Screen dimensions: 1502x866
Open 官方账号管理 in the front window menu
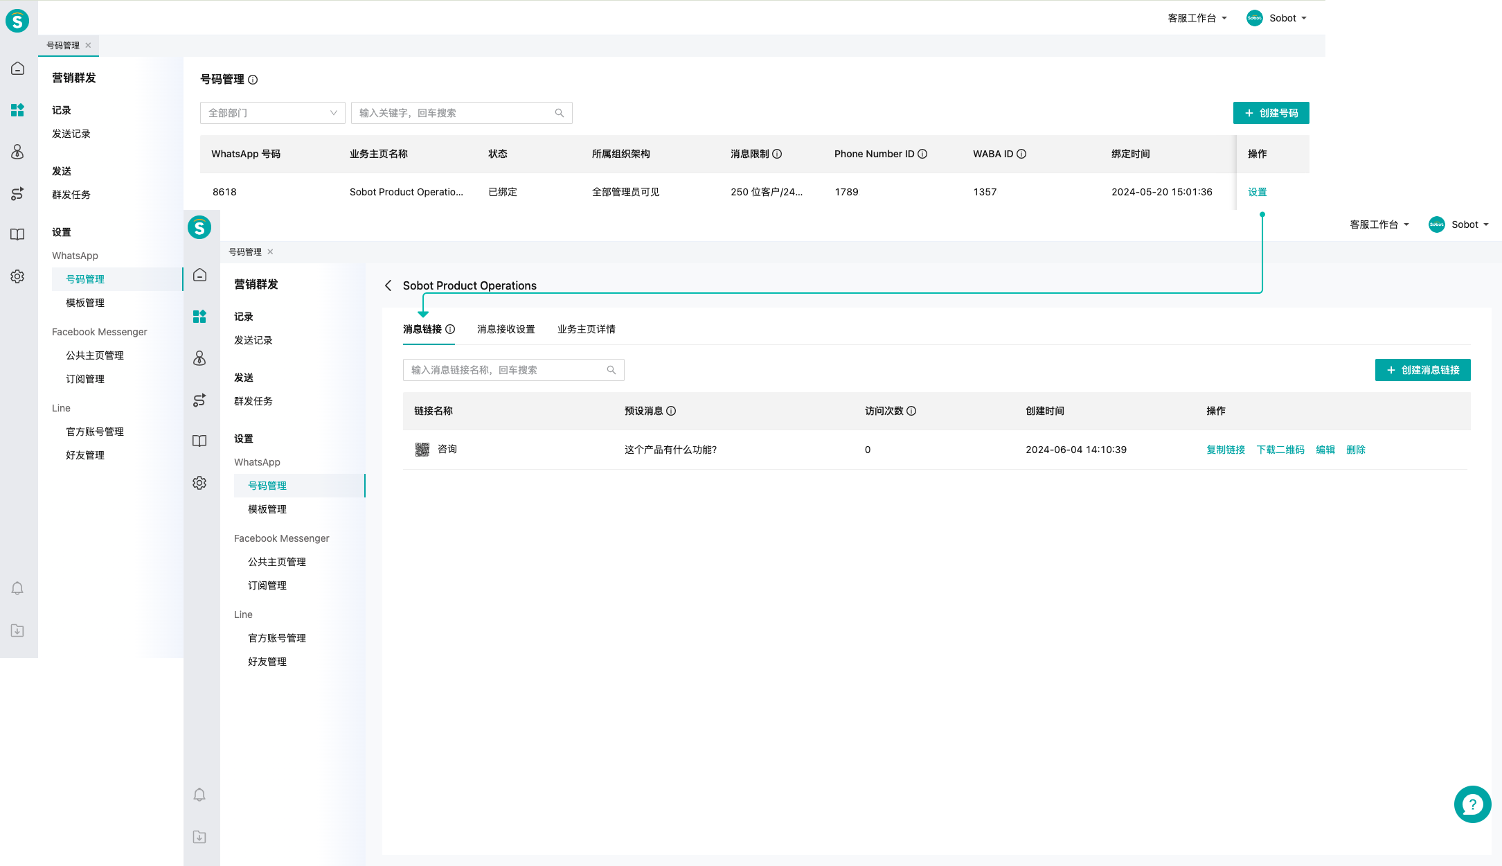[x=277, y=638]
